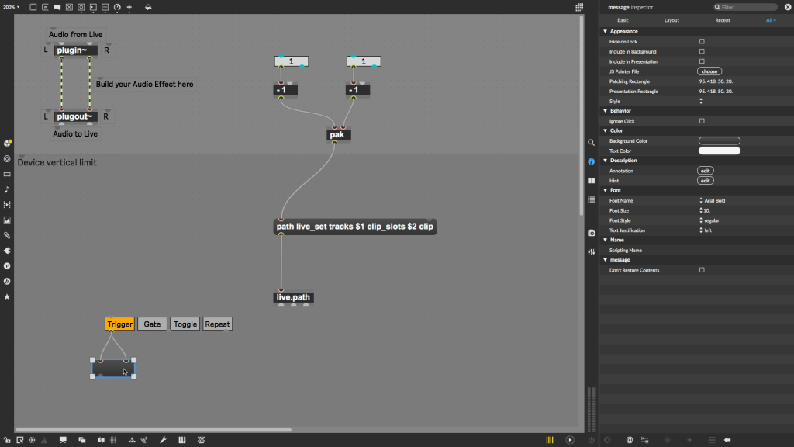The image size is (794, 447).
Task: Open the Inspector icon in right sidebar
Action: point(591,161)
